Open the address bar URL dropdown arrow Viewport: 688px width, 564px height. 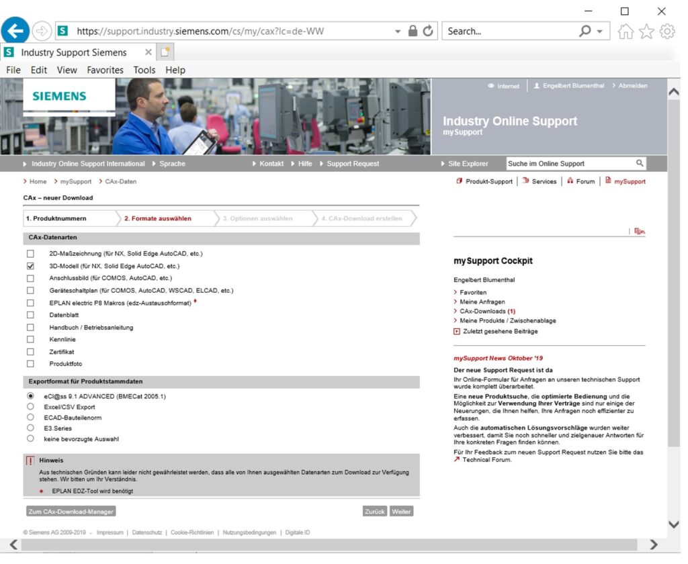coord(398,31)
